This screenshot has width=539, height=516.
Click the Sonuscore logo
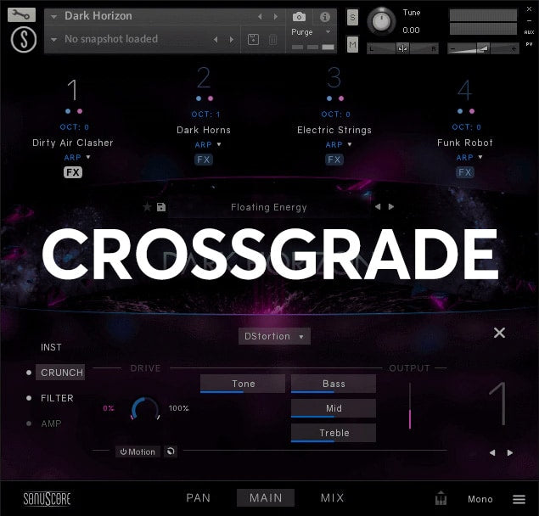click(x=47, y=499)
